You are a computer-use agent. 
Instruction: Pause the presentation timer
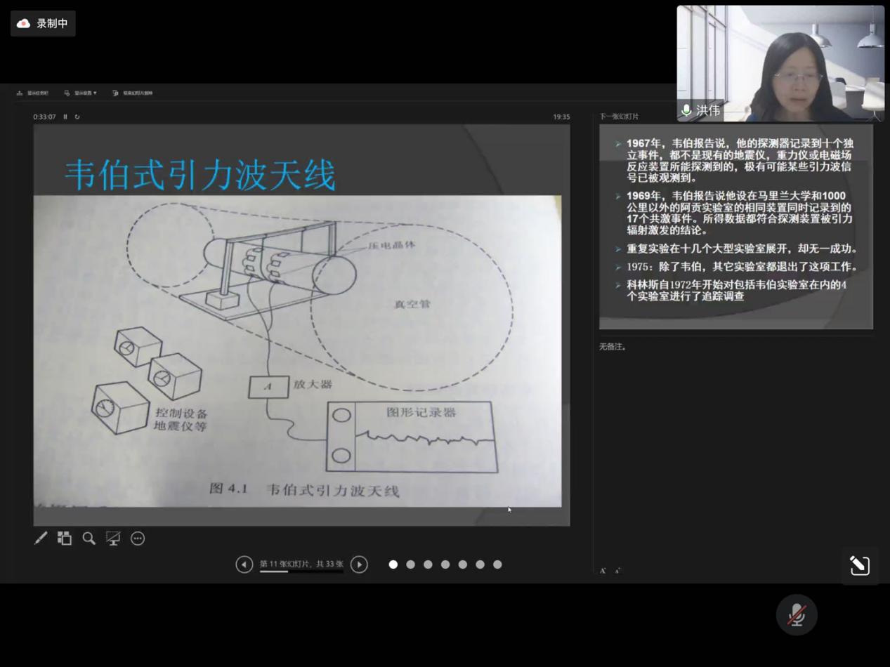[65, 117]
